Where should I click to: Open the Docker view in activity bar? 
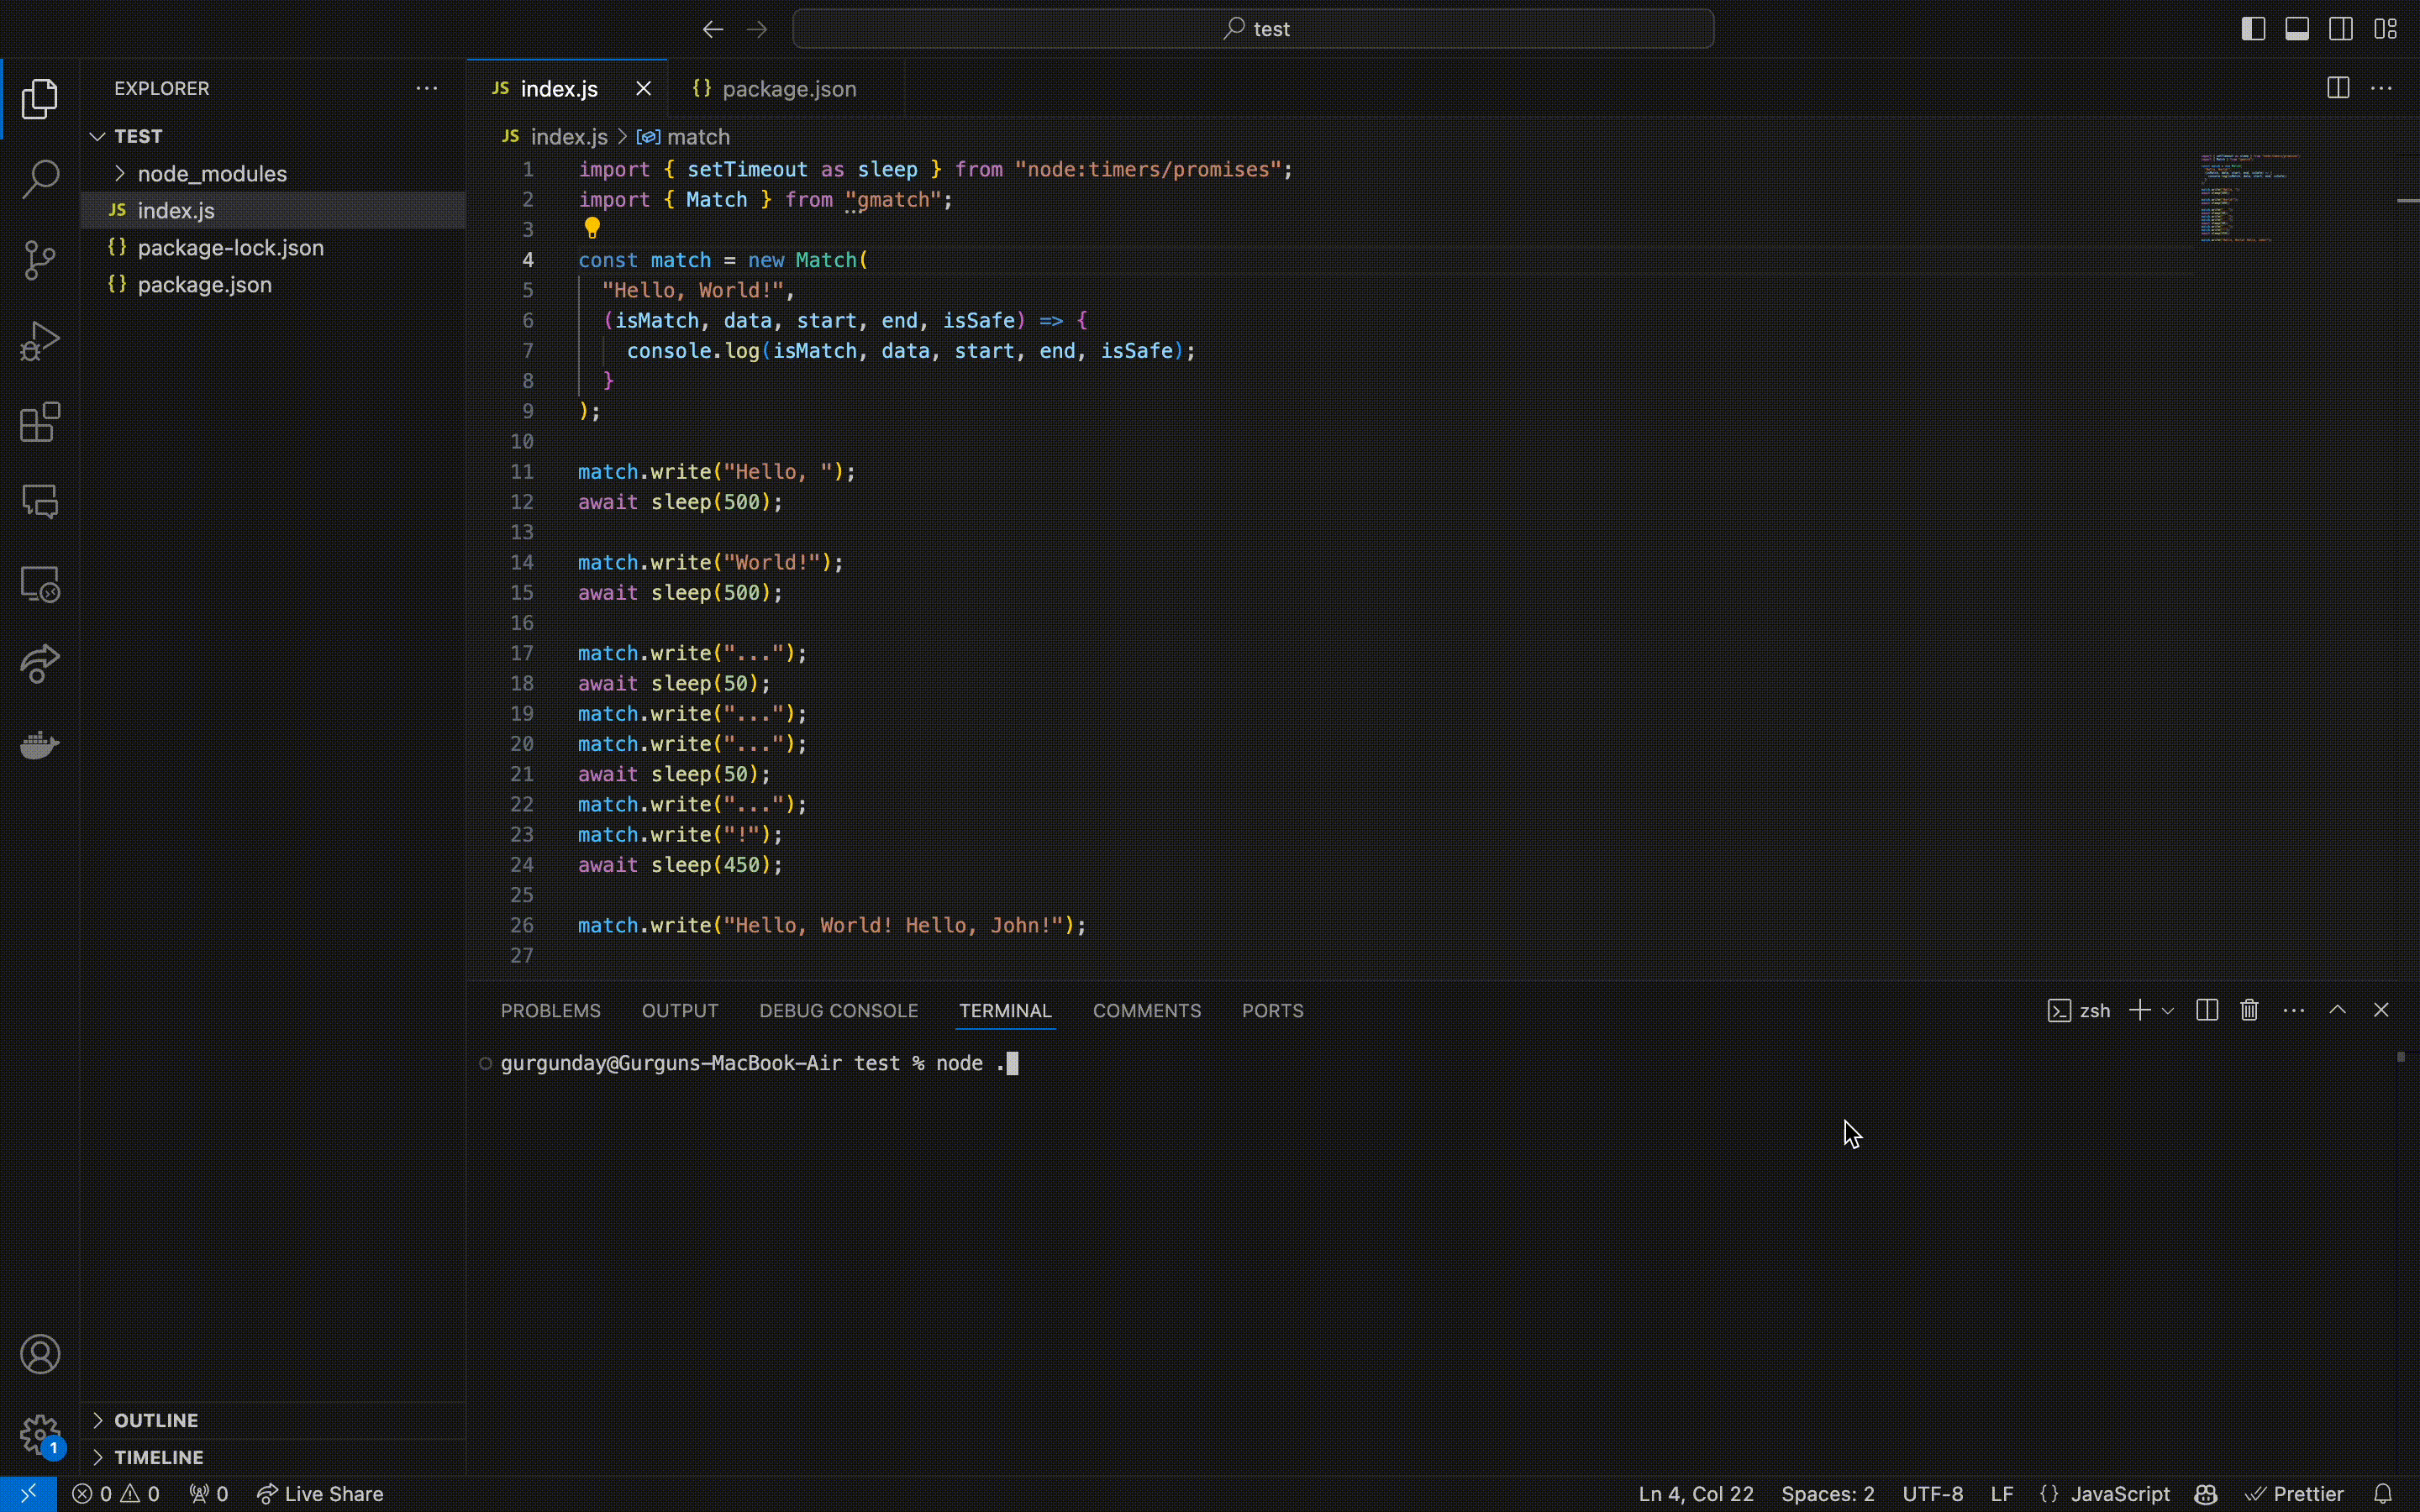click(40, 745)
